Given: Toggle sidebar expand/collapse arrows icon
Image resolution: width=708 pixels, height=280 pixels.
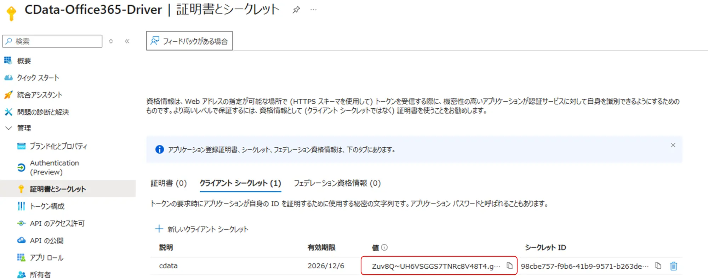Looking at the screenshot, I should click(x=111, y=41).
